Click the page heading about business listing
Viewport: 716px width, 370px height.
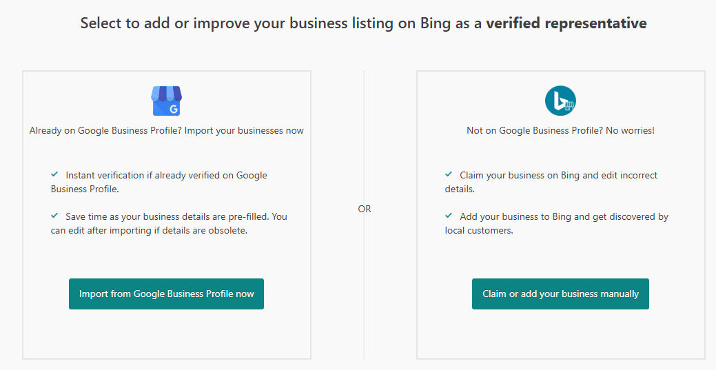283,23
